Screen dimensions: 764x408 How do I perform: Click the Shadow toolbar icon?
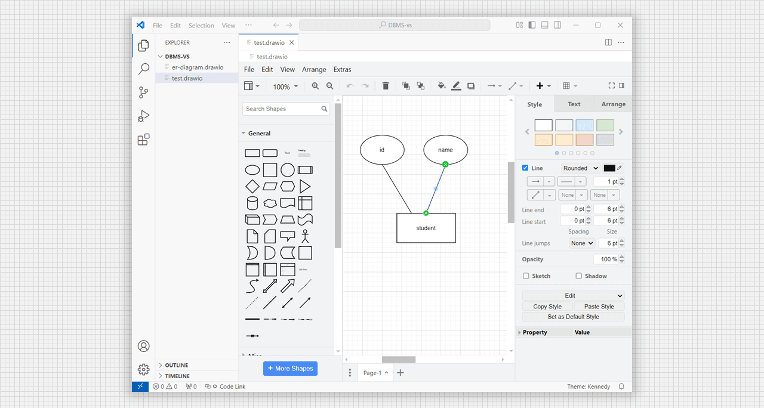[471, 86]
